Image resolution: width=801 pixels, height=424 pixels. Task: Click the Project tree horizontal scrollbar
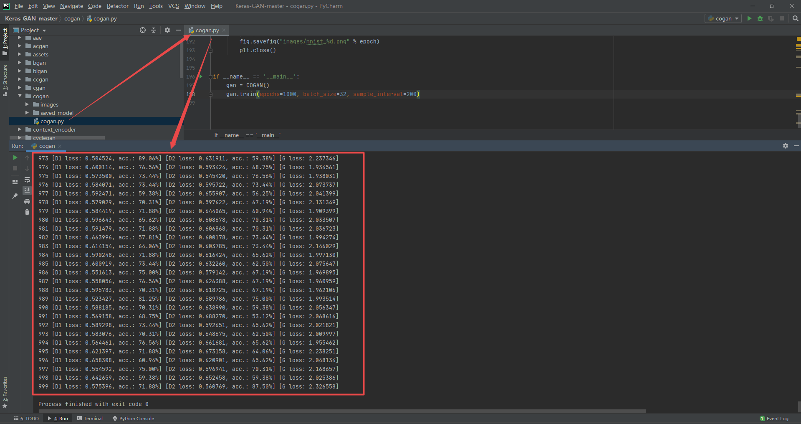[57, 138]
